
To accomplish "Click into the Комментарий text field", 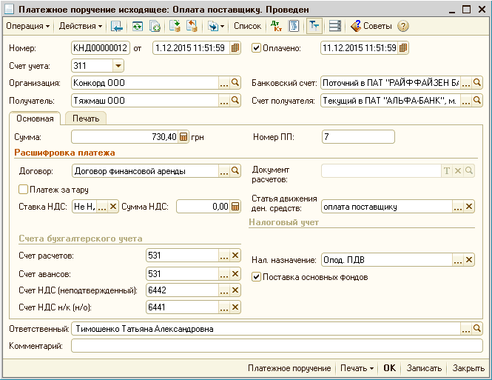I will (x=276, y=345).
